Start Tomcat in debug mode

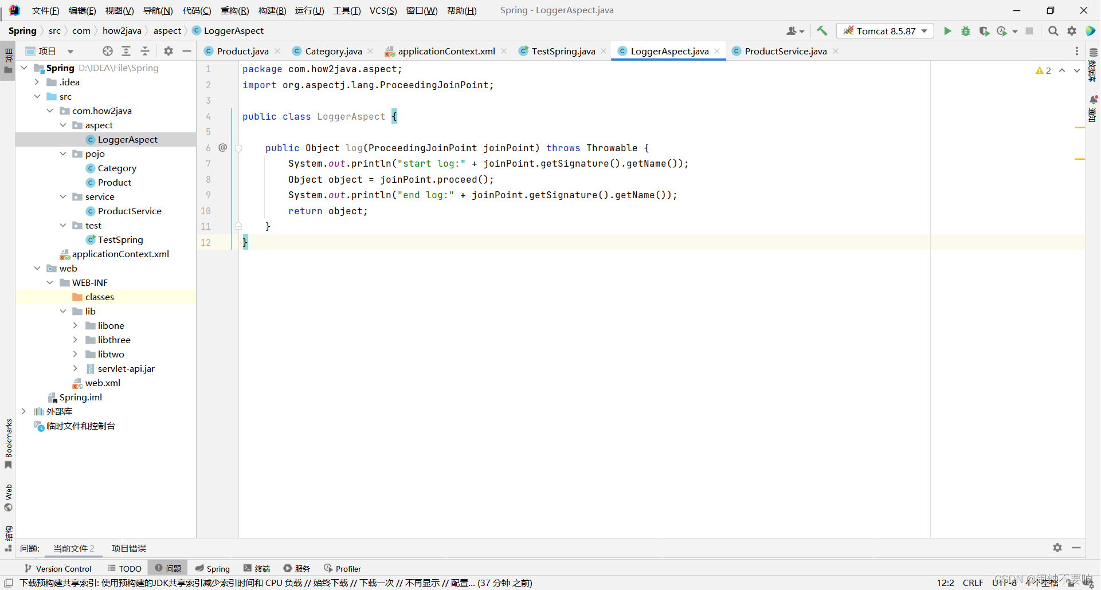tap(966, 31)
